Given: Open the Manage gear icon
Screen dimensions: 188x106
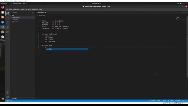Looking at the screenshot, I should 8,97.
